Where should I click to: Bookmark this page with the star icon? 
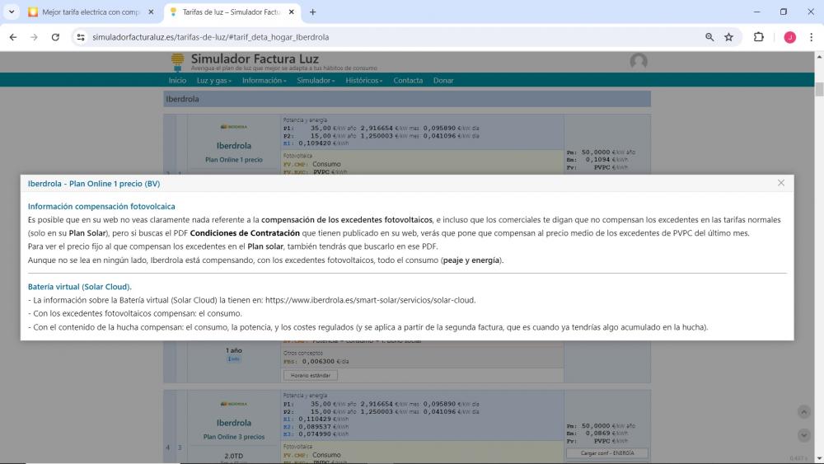[729, 37]
